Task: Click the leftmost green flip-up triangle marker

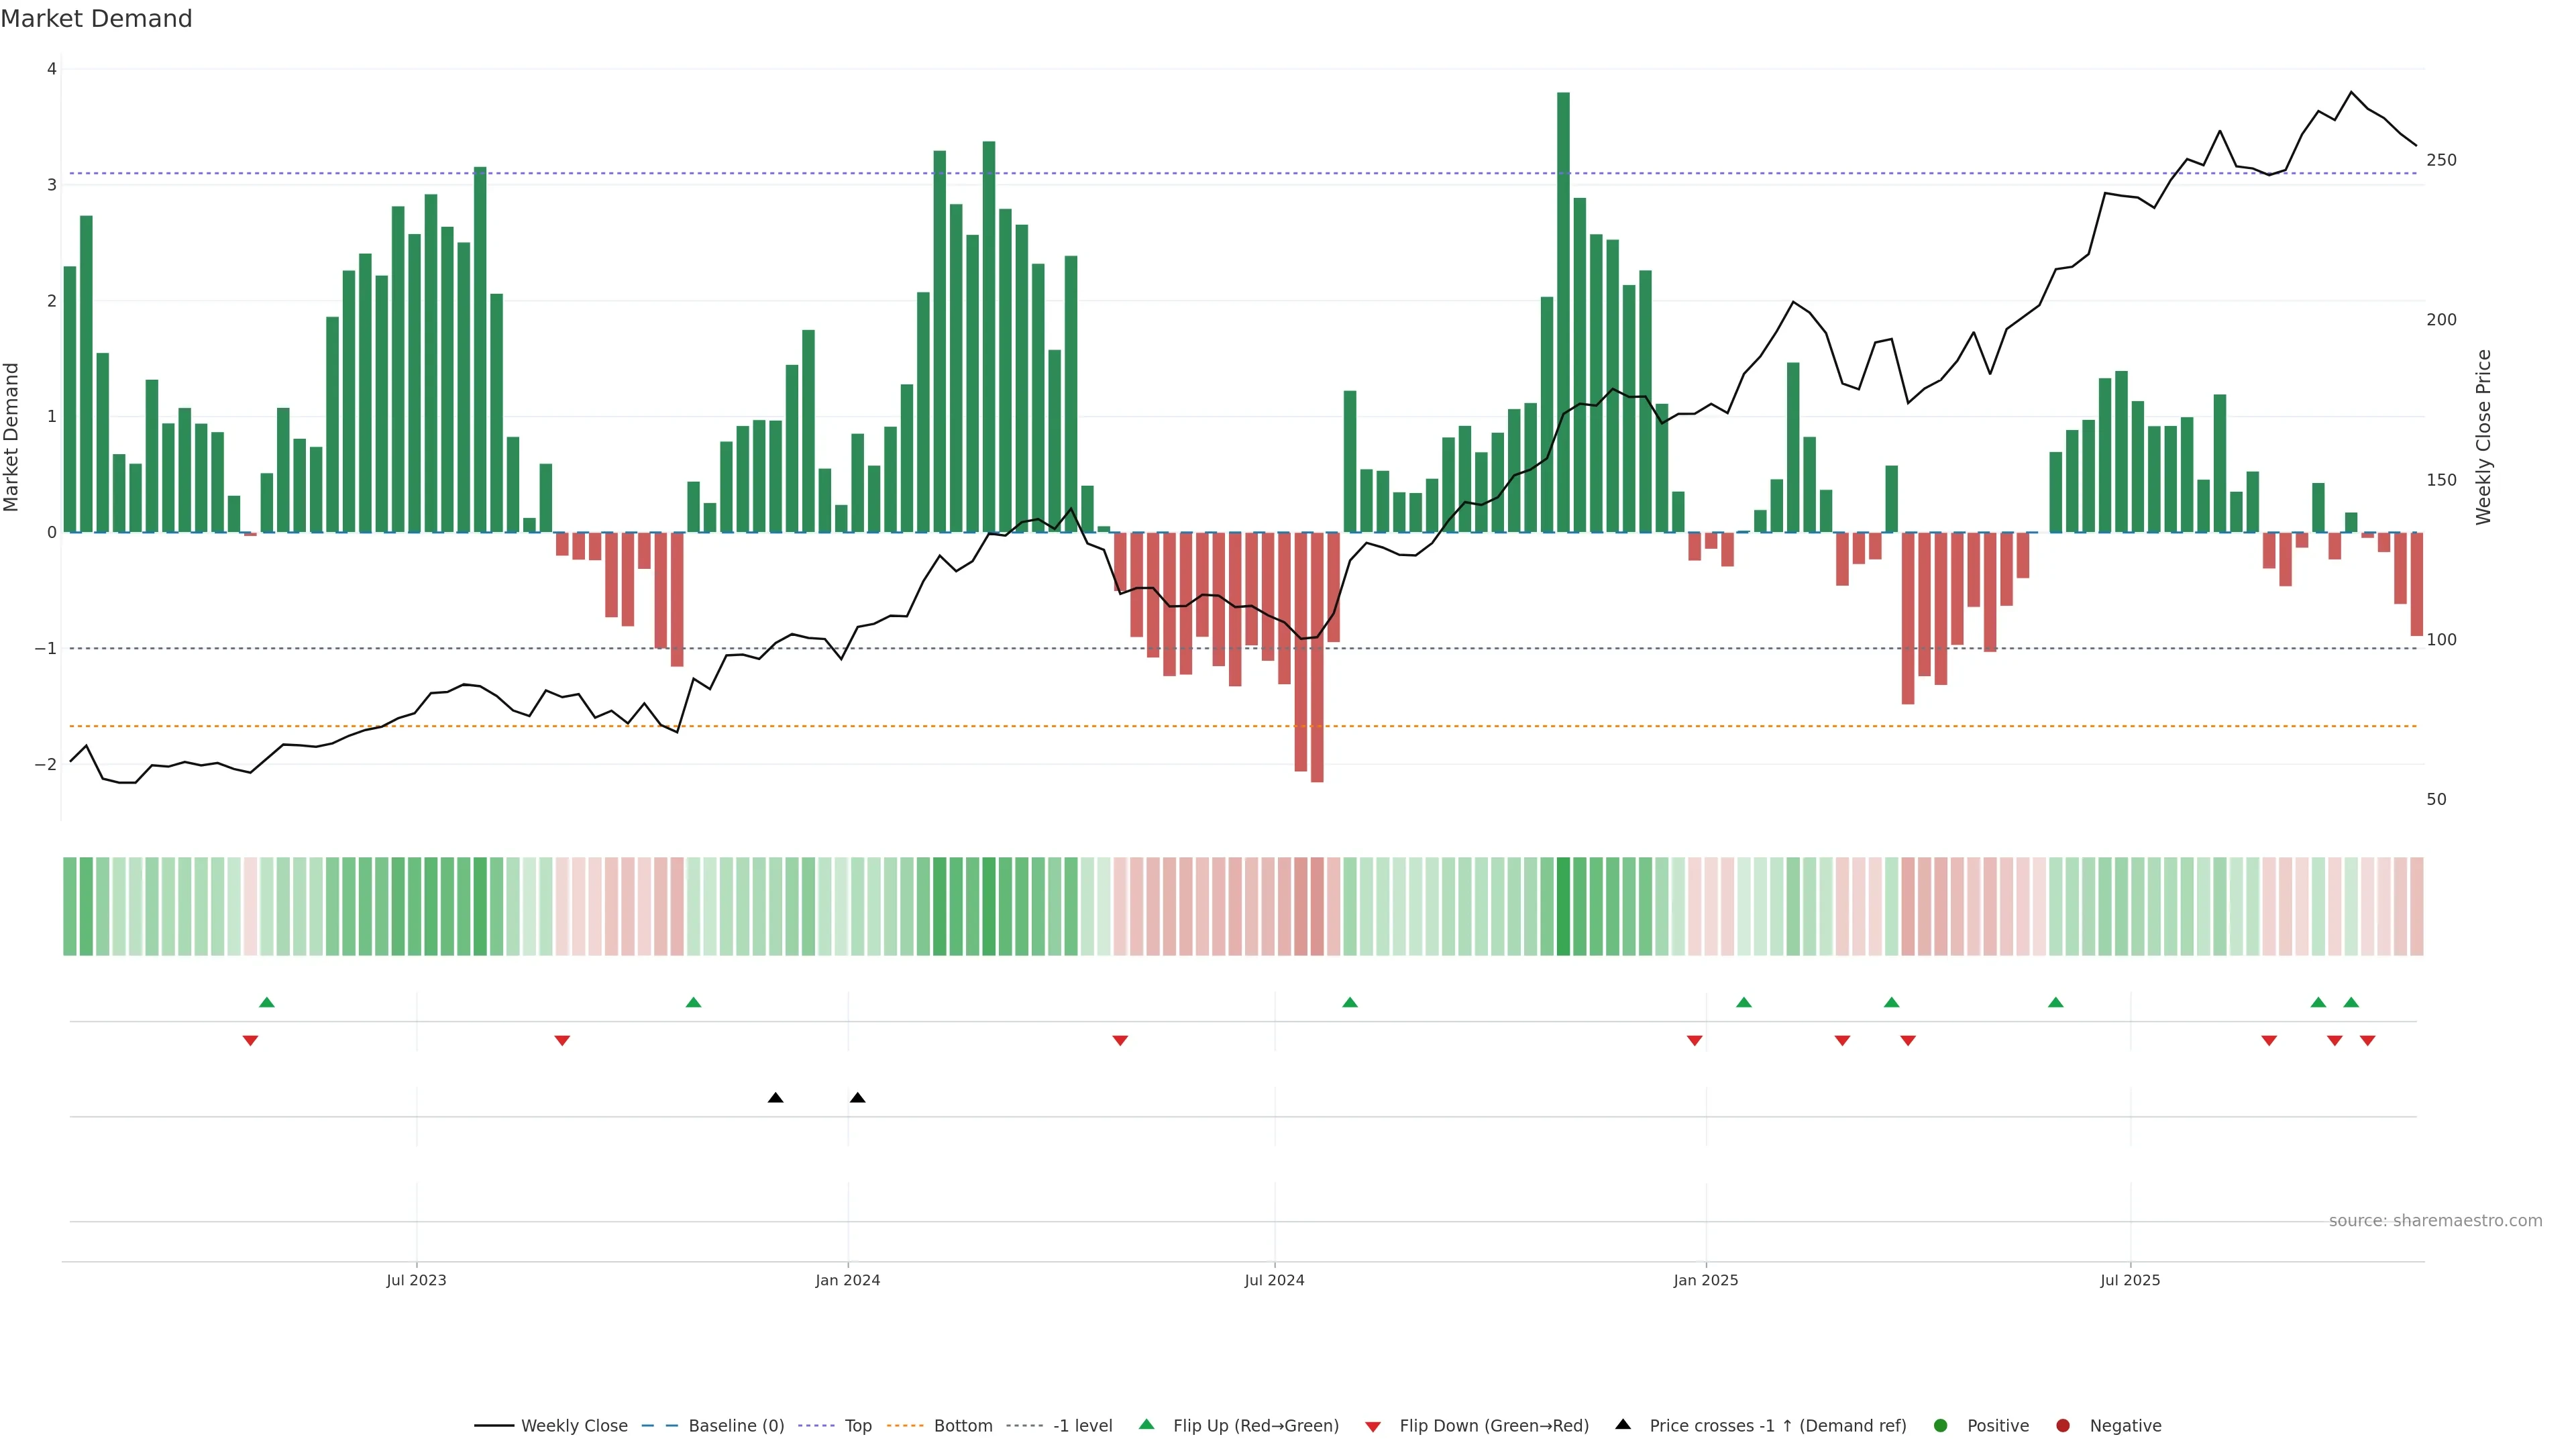Action: pyautogui.click(x=266, y=1002)
